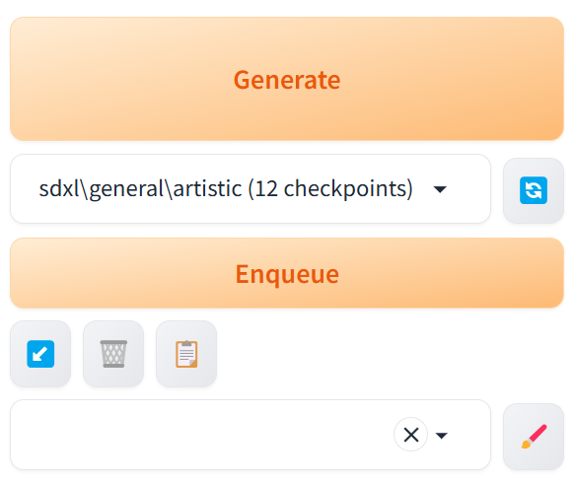Click the pink brush button beside styles

coord(534,437)
